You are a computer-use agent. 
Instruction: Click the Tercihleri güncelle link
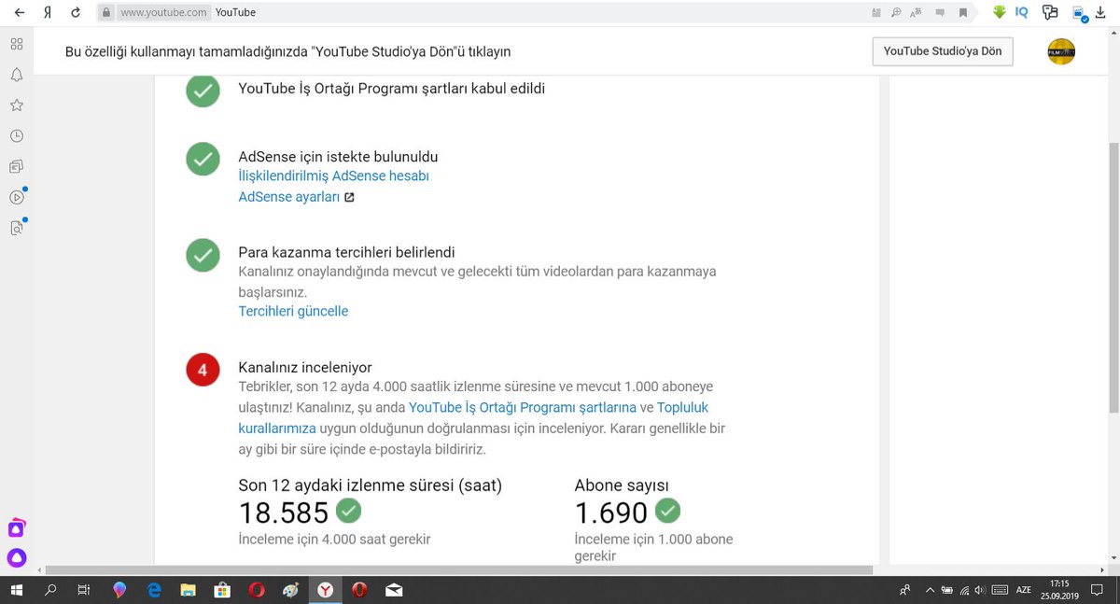point(293,311)
